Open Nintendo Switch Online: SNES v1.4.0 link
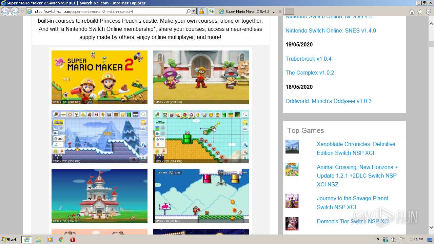This screenshot has height=244, width=434. pyautogui.click(x=331, y=30)
